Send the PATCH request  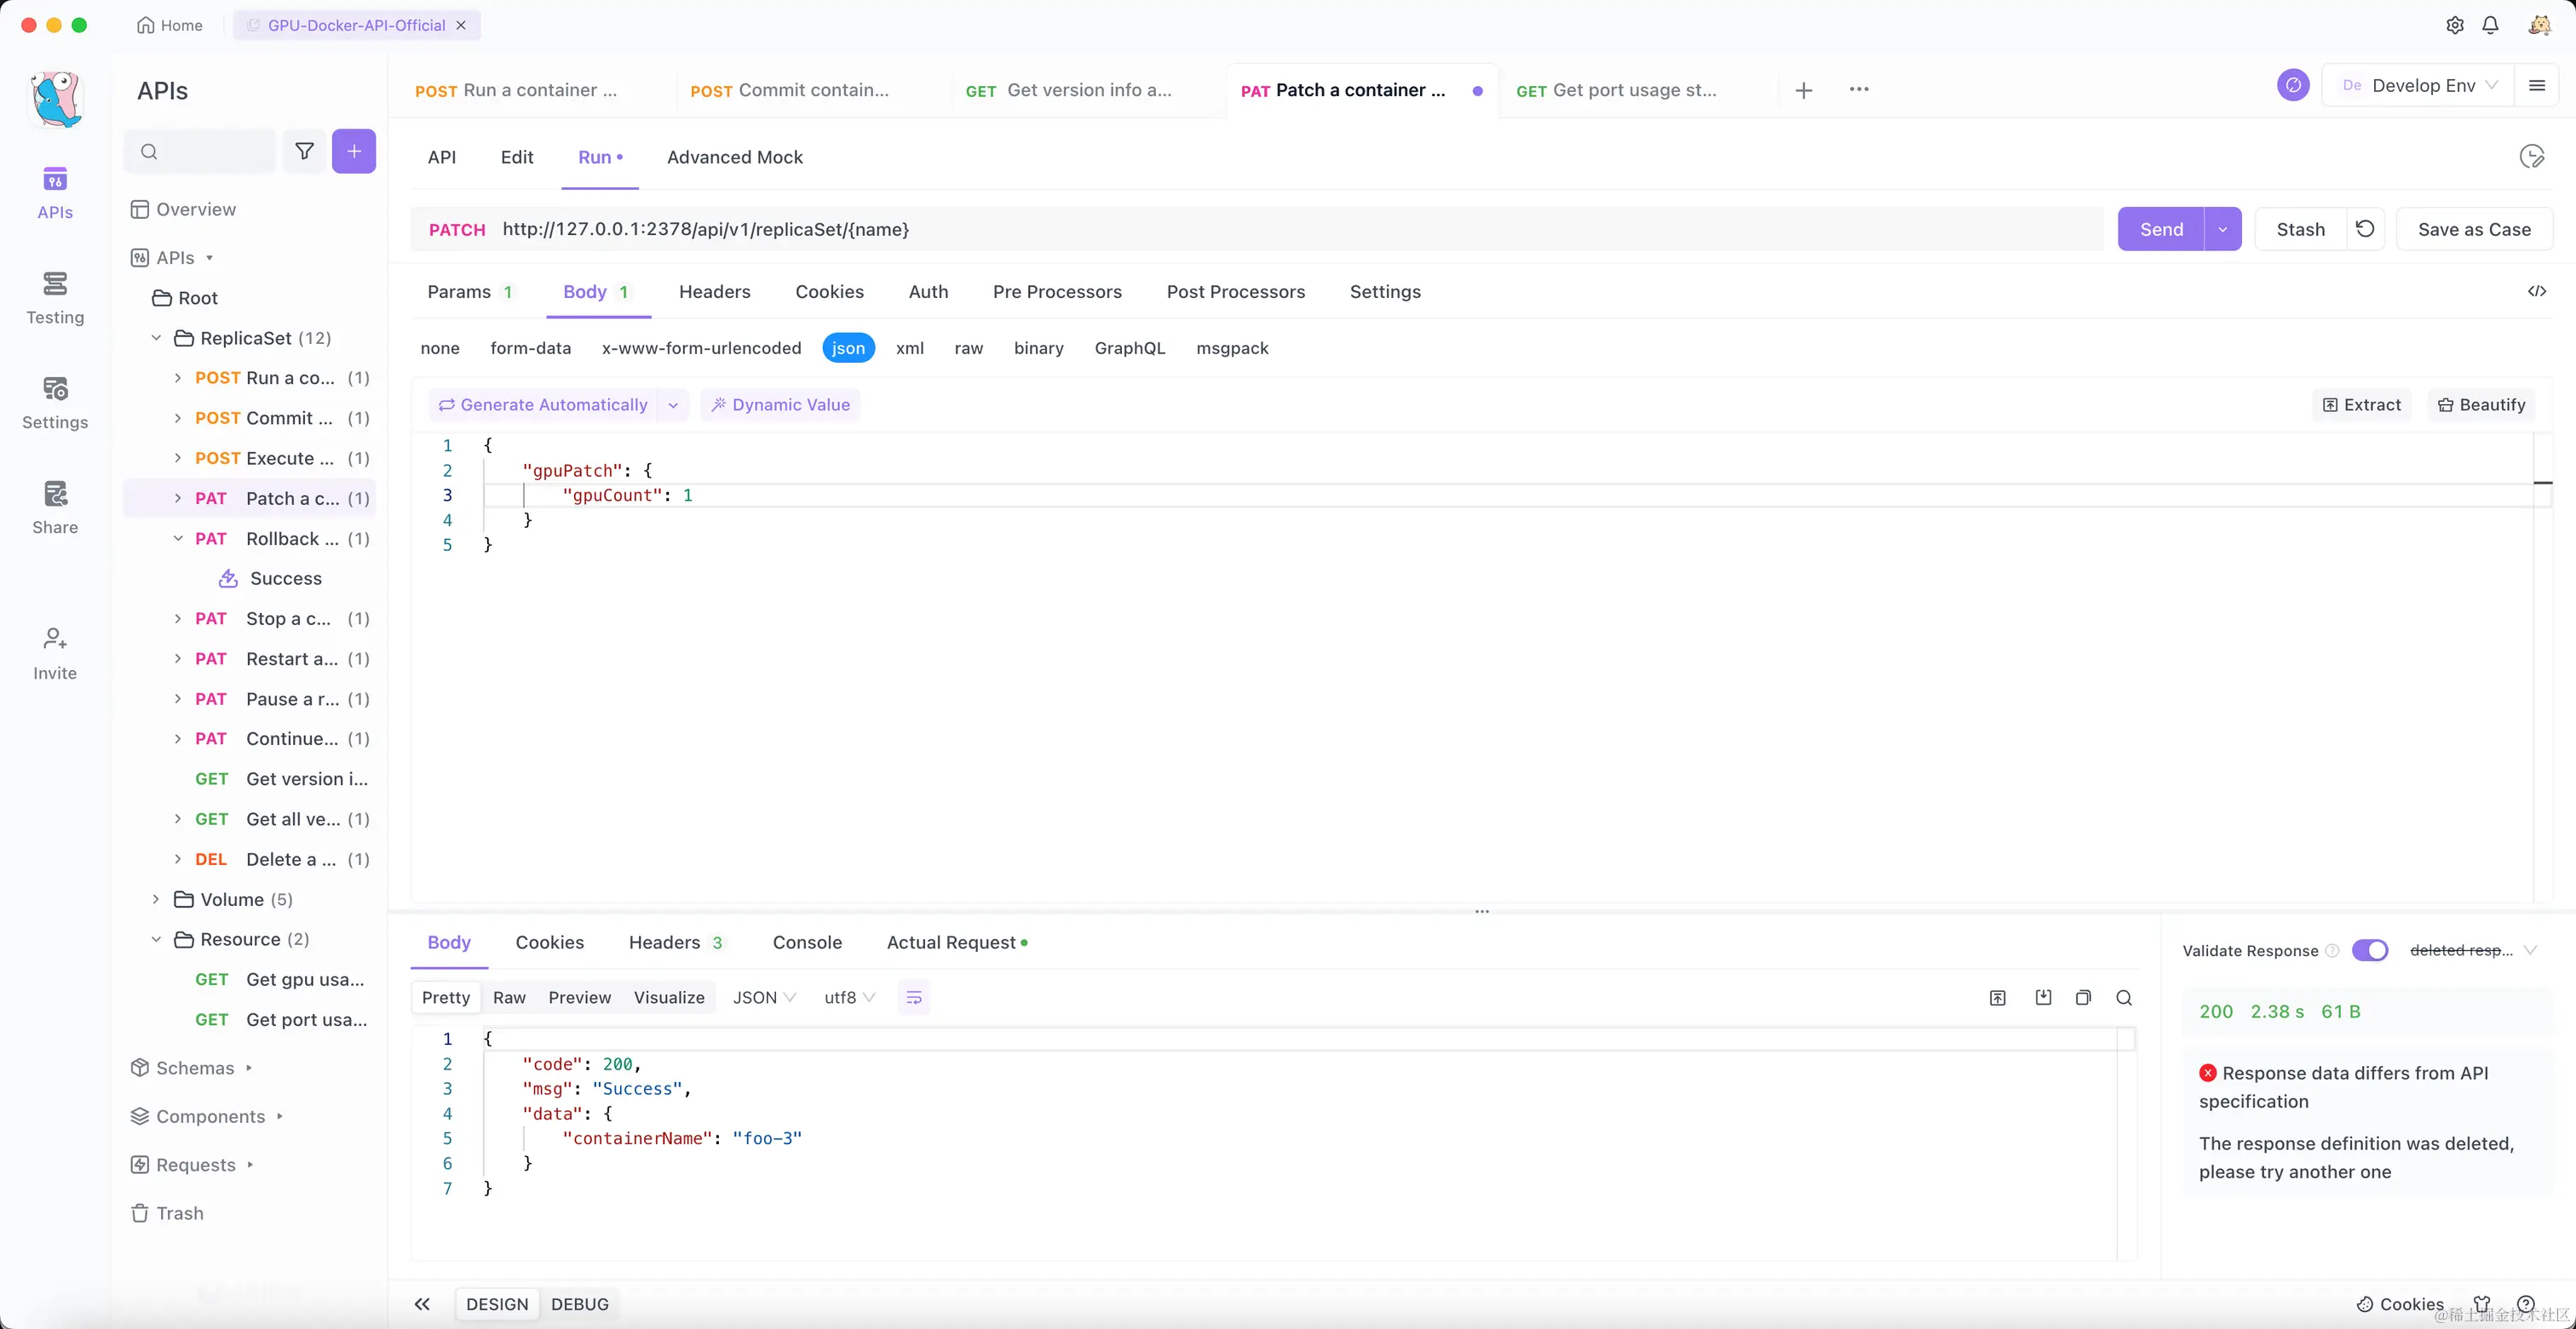click(2161, 229)
